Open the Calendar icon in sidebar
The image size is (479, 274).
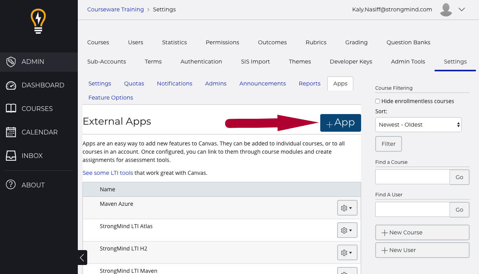click(x=11, y=132)
